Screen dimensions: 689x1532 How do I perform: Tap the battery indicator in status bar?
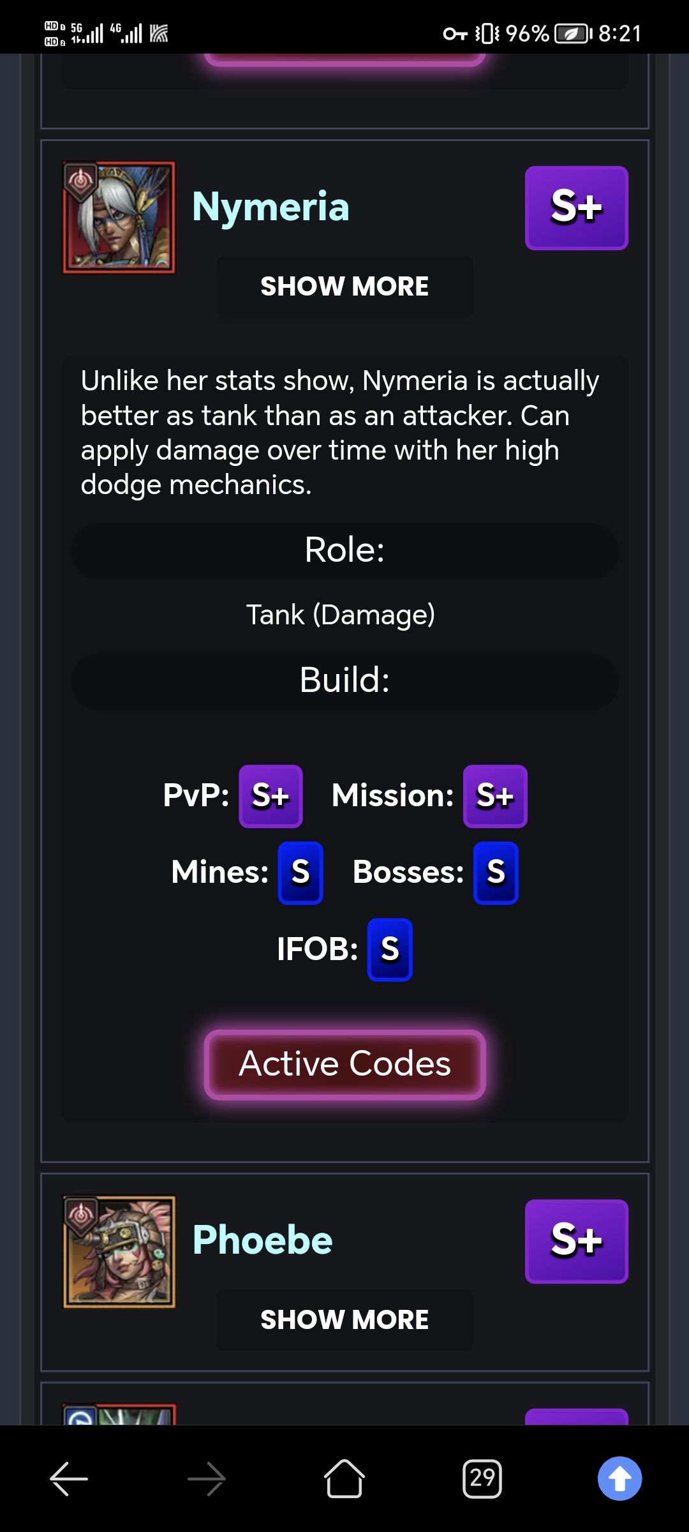tap(572, 33)
